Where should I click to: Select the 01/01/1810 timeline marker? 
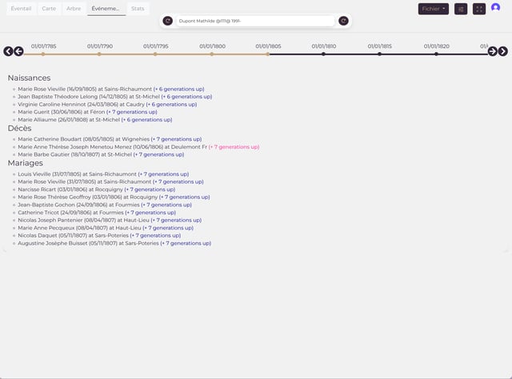(x=323, y=54)
